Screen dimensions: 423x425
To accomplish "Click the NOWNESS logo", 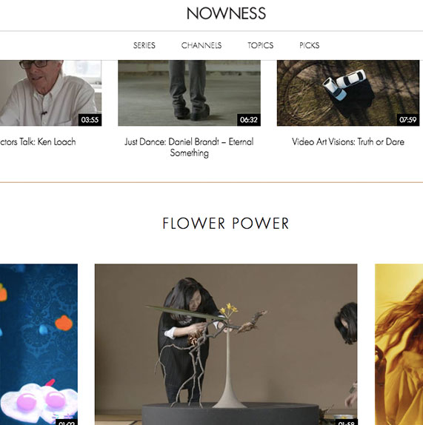I will pyautogui.click(x=226, y=13).
